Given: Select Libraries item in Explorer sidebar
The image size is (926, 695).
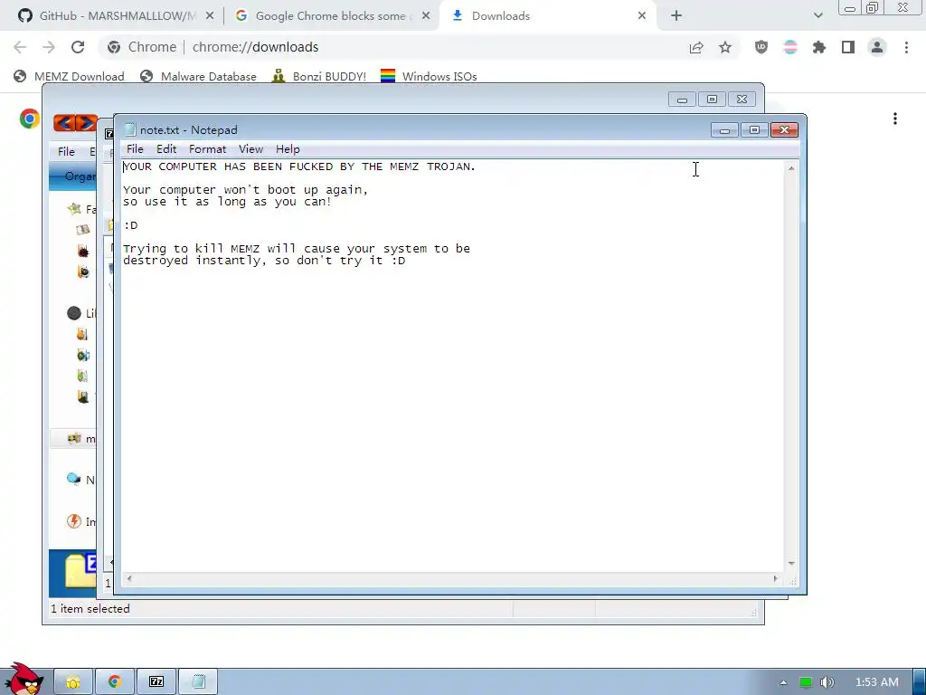Looking at the screenshot, I should (80, 313).
